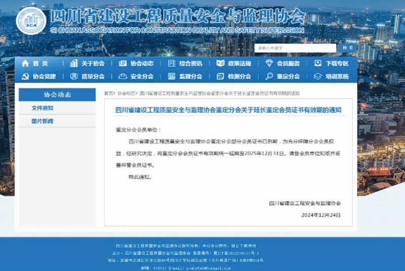Image resolution: width=405 pixels, height=271 pixels.
Task: Click the magnifier icon for 鉴定分会
Action: pyautogui.click(x=269, y=76)
